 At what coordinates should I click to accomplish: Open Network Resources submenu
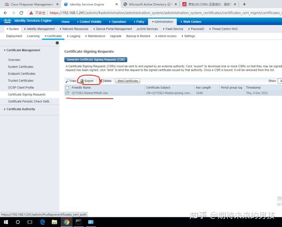74,29
